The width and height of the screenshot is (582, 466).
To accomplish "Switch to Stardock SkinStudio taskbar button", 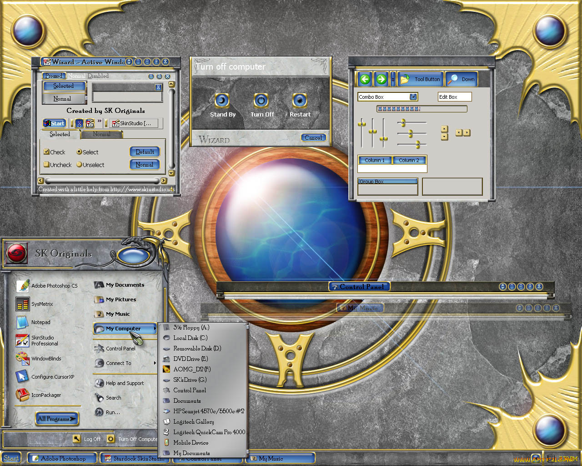I will [x=135, y=458].
